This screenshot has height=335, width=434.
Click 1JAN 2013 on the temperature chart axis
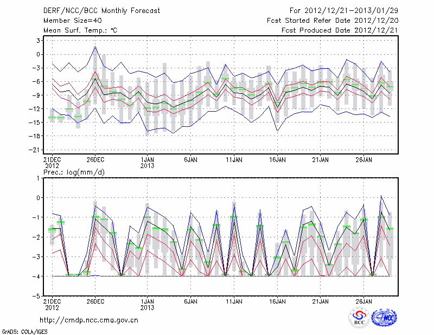(147, 163)
